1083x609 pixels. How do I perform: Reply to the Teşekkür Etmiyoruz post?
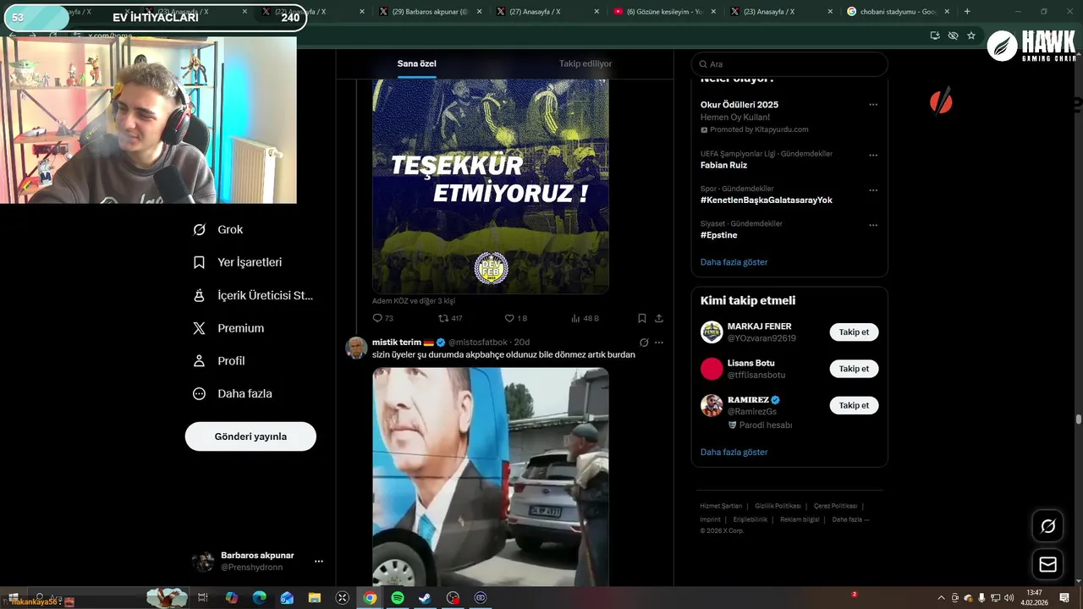pyautogui.click(x=382, y=318)
